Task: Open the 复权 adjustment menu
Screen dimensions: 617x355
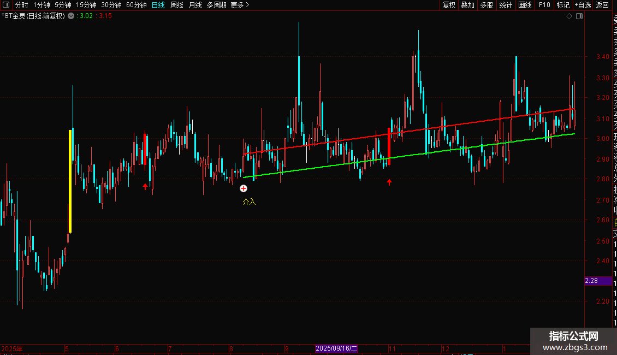Action: tap(449, 5)
